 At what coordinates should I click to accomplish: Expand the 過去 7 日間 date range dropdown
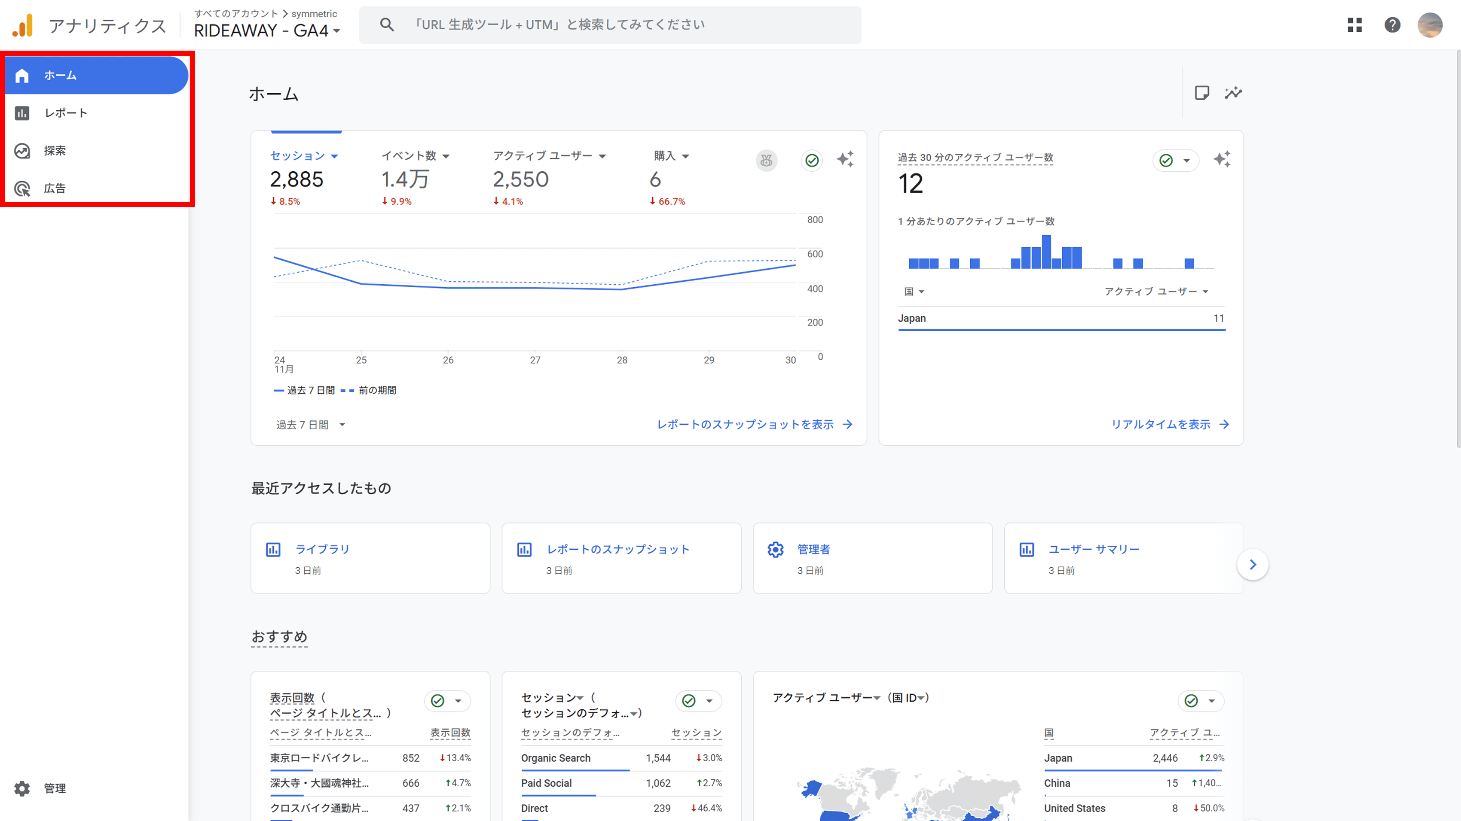tap(310, 424)
